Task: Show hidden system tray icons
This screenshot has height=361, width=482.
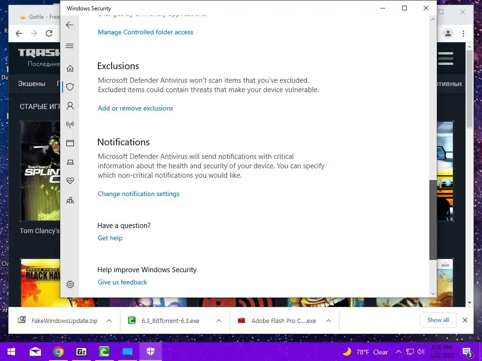Action: tap(398, 352)
